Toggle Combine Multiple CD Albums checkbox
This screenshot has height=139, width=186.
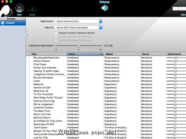(x=56, y=41)
